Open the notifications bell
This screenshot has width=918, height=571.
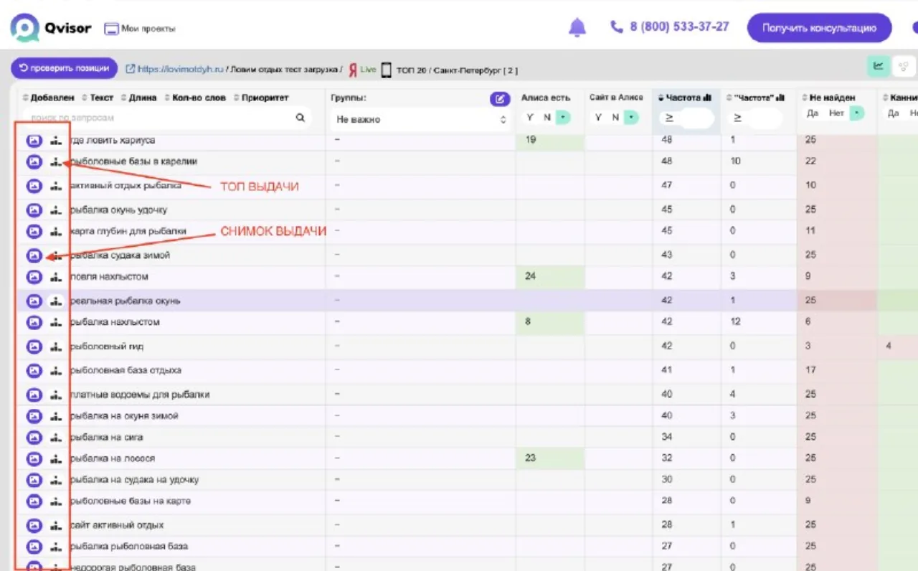(577, 28)
